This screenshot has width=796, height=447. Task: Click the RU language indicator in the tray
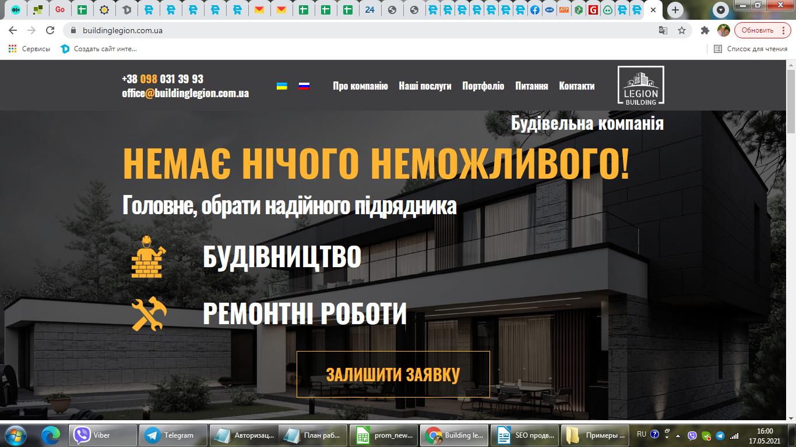coord(641,434)
